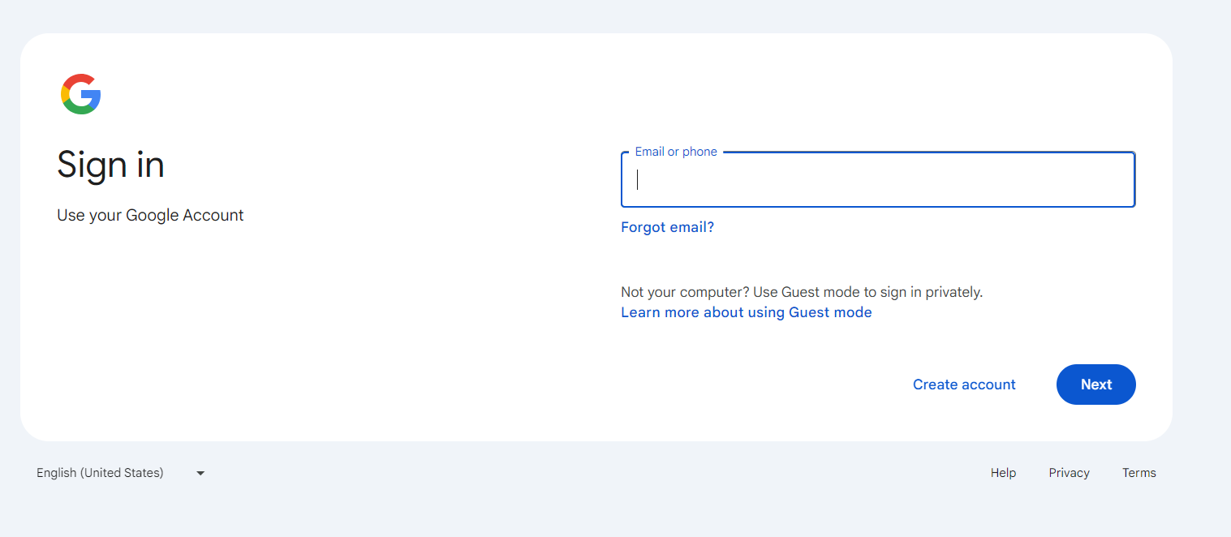This screenshot has width=1231, height=537.
Task: Click the Create account button
Action: coord(964,384)
